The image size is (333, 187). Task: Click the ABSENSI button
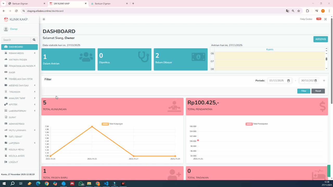coord(321,39)
